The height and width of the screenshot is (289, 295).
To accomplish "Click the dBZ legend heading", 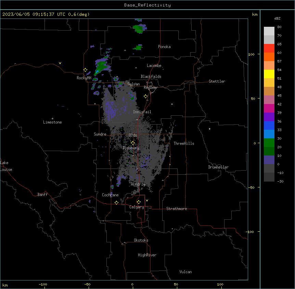I will (277, 18).
